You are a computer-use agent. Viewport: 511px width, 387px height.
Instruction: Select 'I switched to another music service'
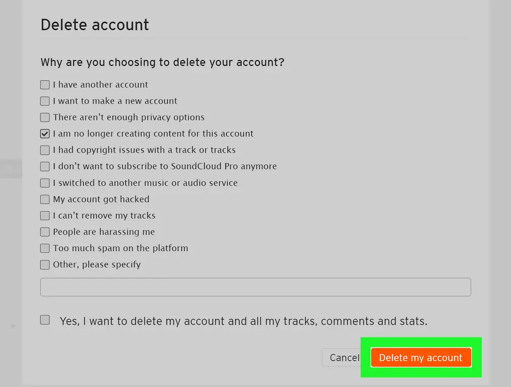[45, 183]
